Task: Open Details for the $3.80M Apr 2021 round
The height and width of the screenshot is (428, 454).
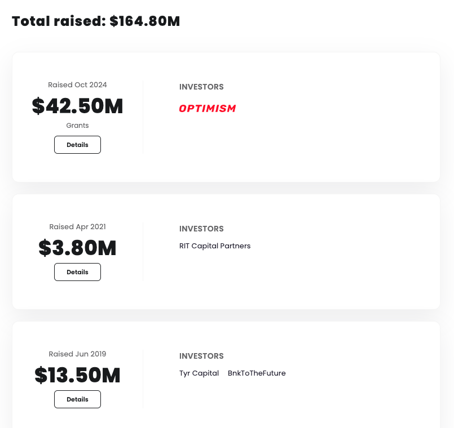Action: coord(77,272)
